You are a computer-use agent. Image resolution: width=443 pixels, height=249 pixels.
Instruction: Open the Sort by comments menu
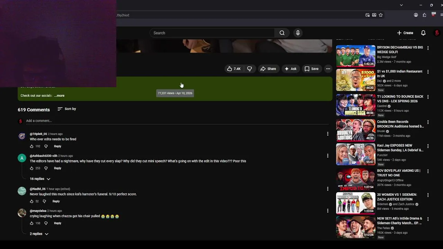tap(67, 109)
